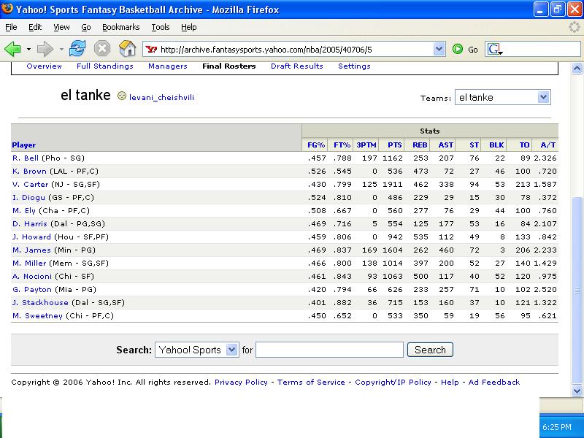The image size is (584, 438).
Task: Switch to the Full Standings tab
Action: coord(104,66)
